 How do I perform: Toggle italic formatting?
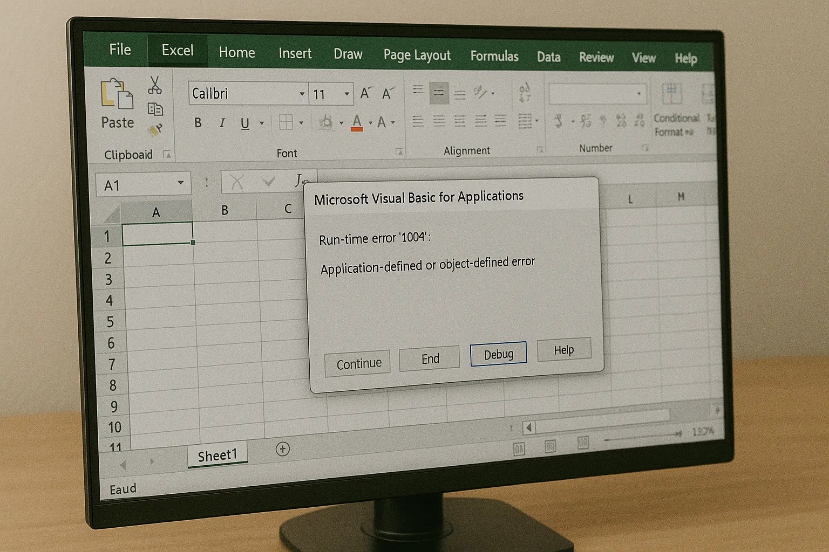221,123
